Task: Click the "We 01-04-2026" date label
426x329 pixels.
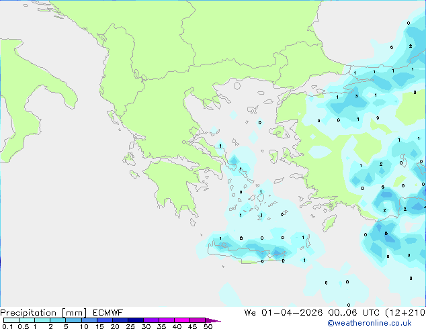Action: [284, 313]
